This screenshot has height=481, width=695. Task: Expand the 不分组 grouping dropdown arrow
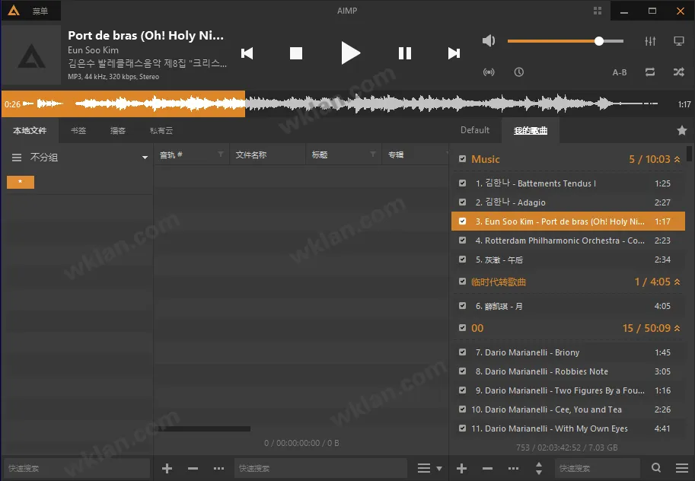click(145, 158)
